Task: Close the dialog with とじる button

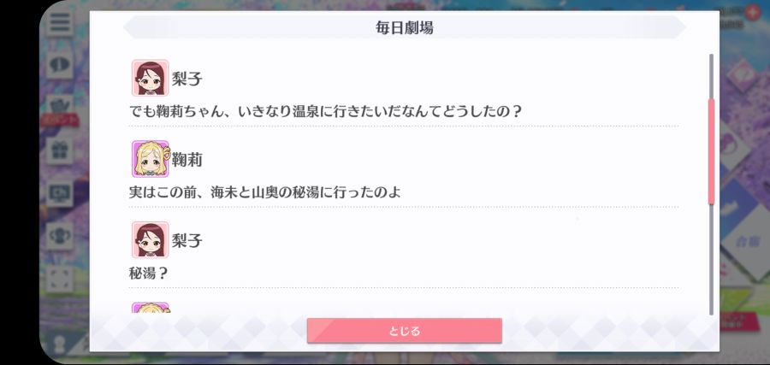Action: 404,331
